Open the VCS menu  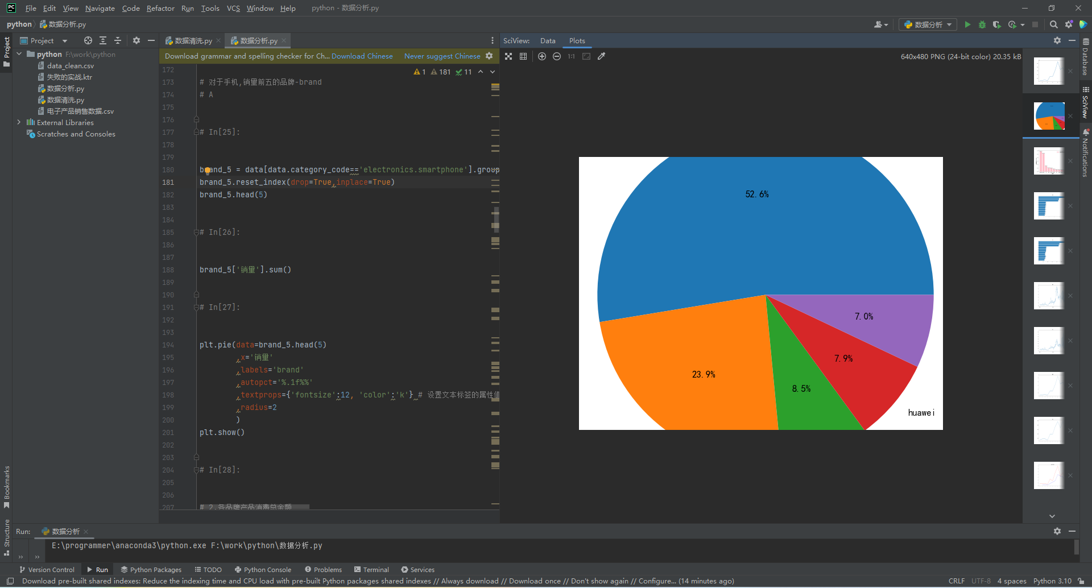pos(233,8)
